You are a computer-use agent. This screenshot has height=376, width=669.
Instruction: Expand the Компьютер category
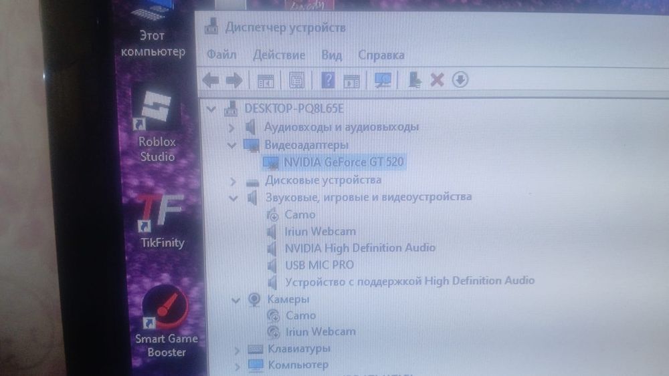[237, 366]
